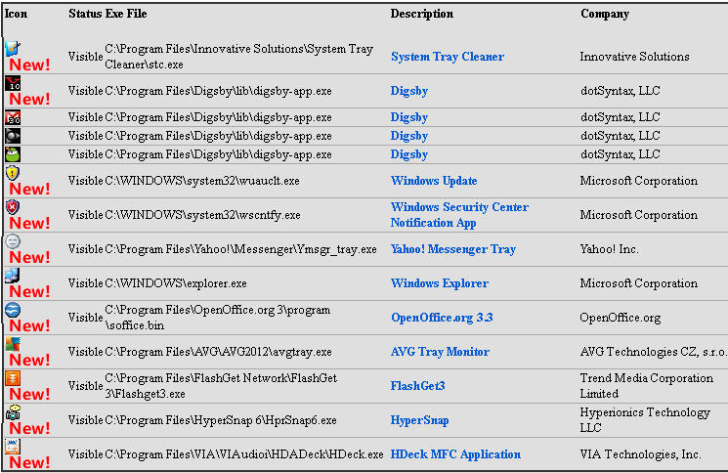This screenshot has height=473, width=728.
Task: Follow the Yahoo! Messenger Tray link
Action: click(453, 249)
